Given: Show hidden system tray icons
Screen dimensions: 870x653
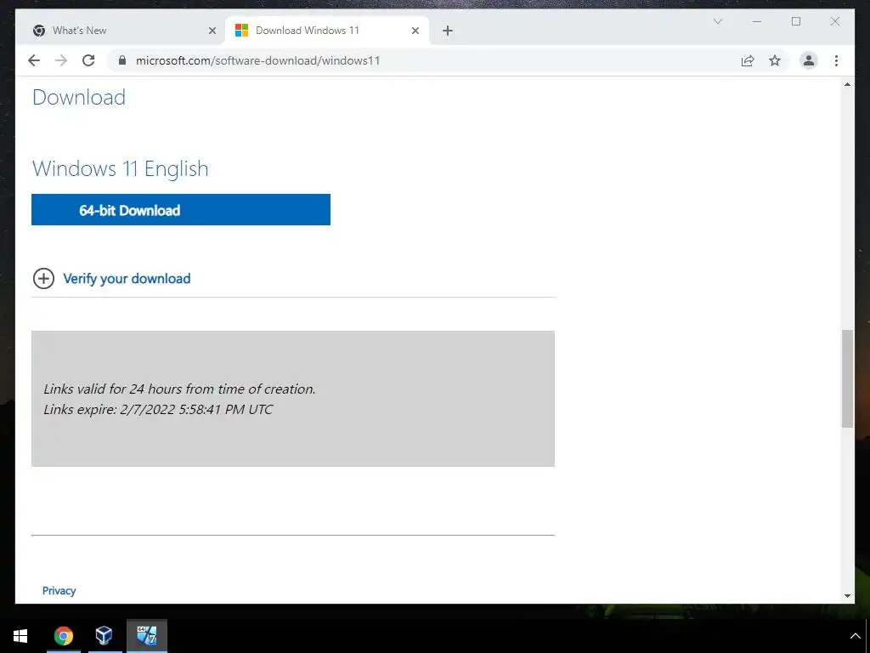Looking at the screenshot, I should (x=855, y=636).
